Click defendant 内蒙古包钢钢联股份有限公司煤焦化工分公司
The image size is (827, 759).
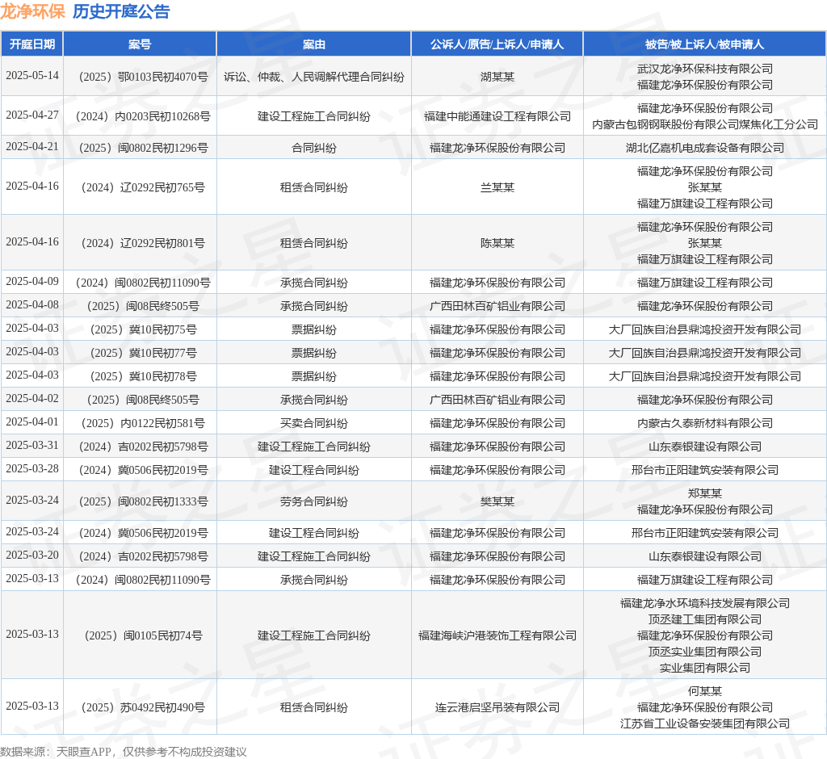[704, 124]
